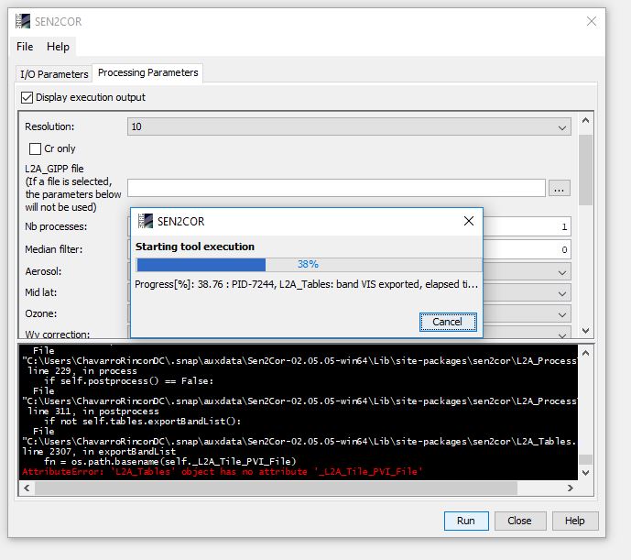
Task: Click console horizontal scroll right arrow
Action: pos(571,489)
